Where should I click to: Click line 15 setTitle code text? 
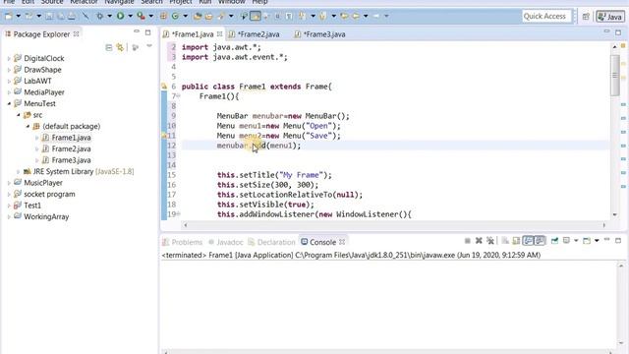coord(274,175)
